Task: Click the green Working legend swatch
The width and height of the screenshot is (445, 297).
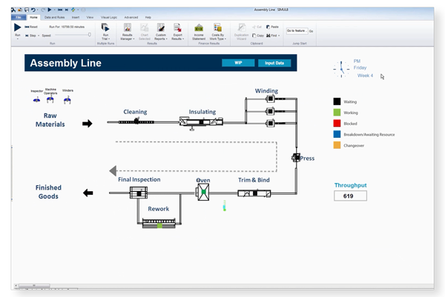Action: [x=337, y=113]
